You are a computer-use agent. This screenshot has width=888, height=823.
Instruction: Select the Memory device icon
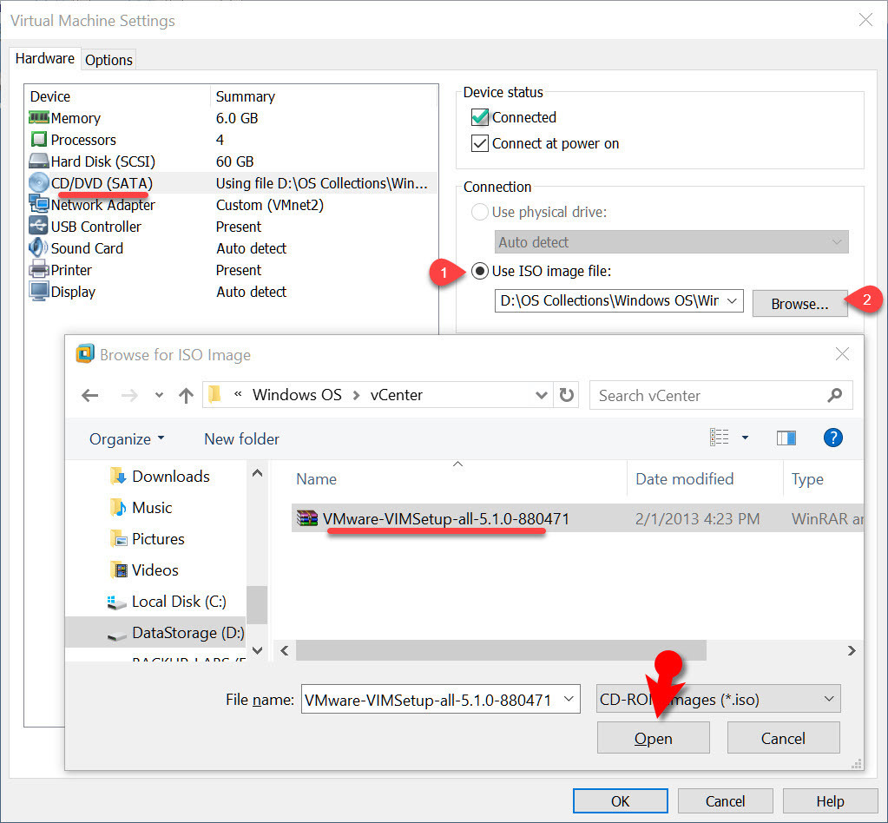pyautogui.click(x=38, y=117)
